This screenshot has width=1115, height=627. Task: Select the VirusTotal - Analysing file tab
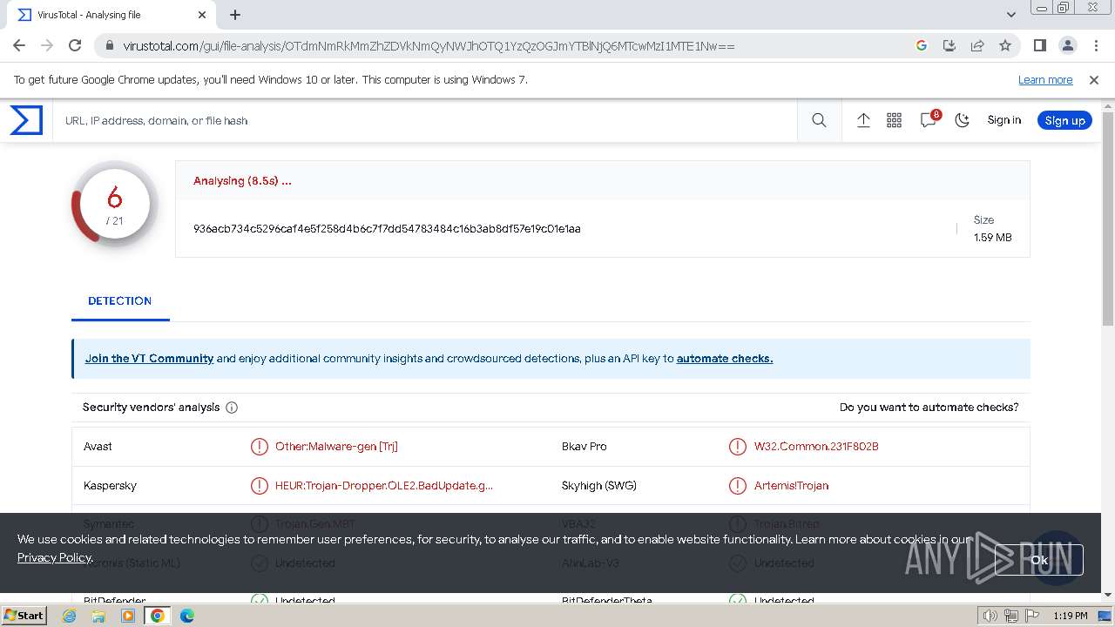point(111,15)
